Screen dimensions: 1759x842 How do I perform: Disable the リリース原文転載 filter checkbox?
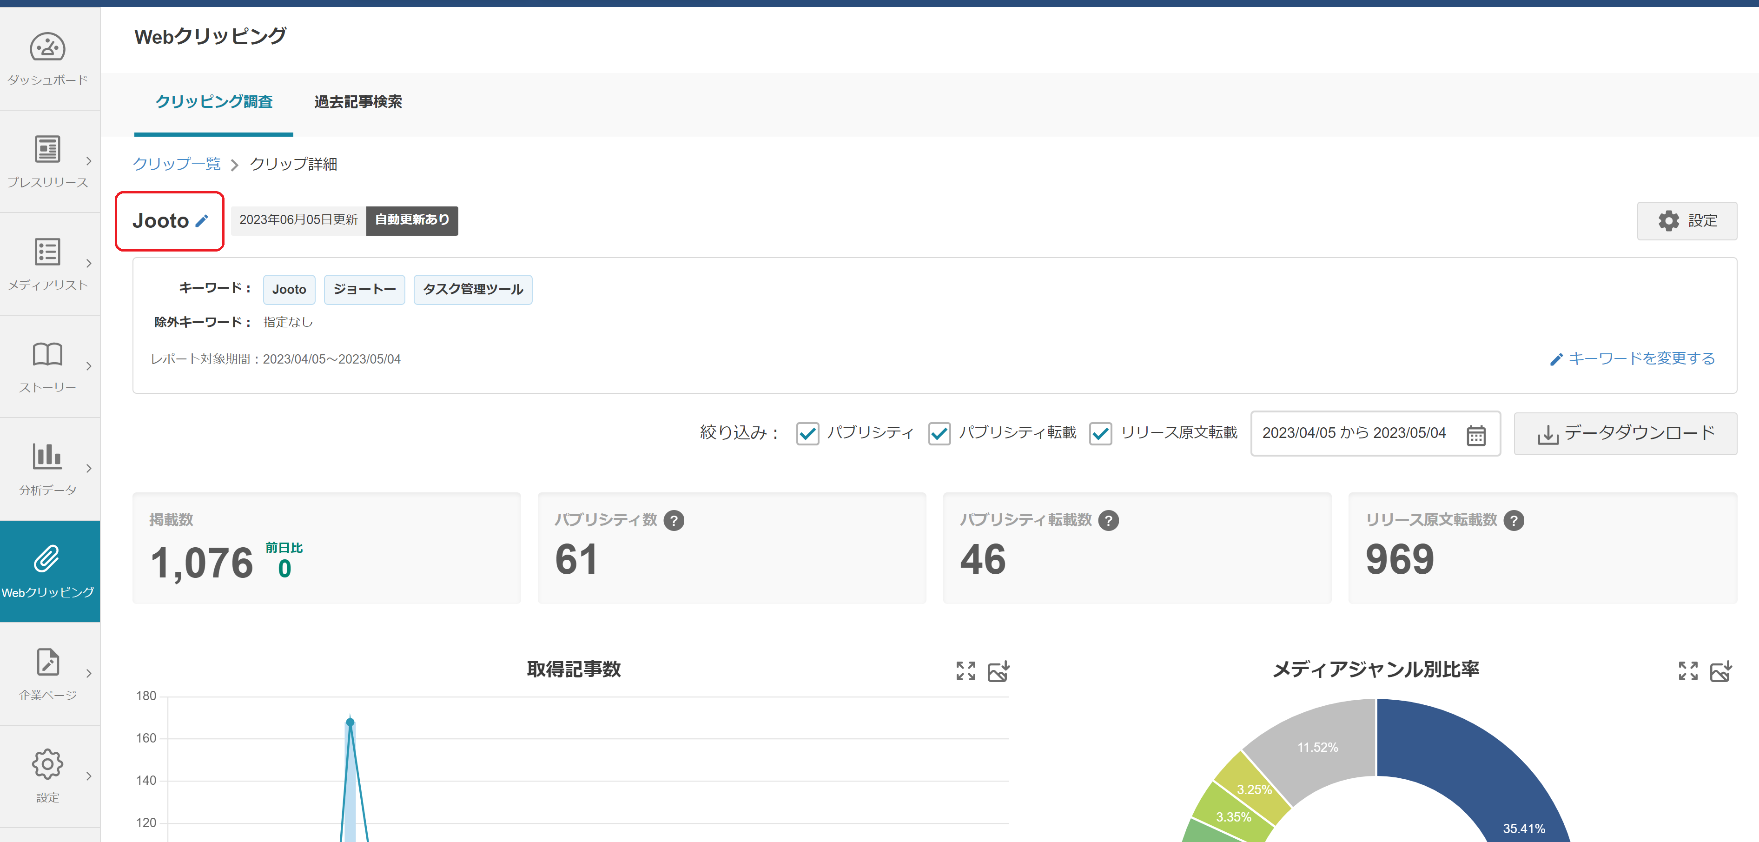coord(1100,433)
